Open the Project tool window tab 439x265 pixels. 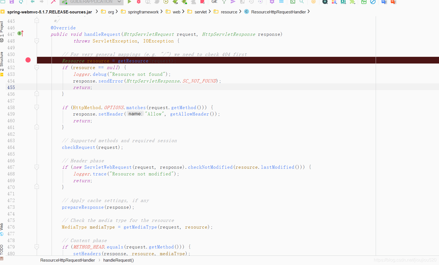2,29
